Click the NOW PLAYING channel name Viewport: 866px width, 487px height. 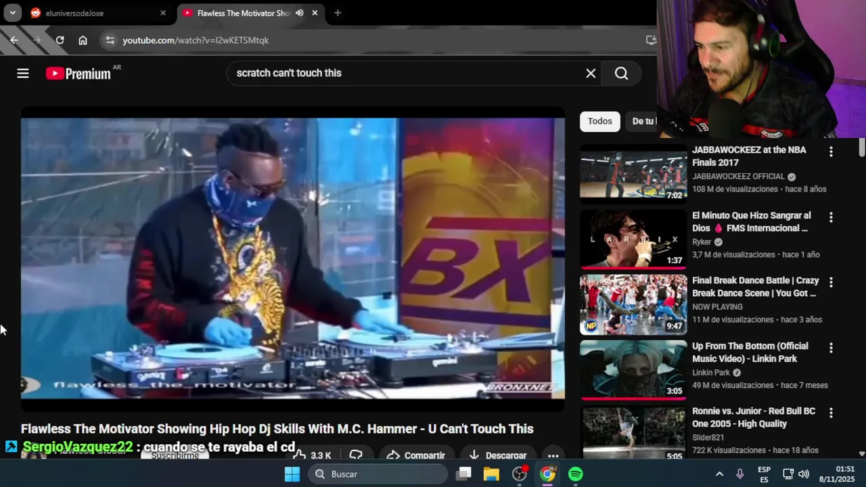[x=717, y=307]
